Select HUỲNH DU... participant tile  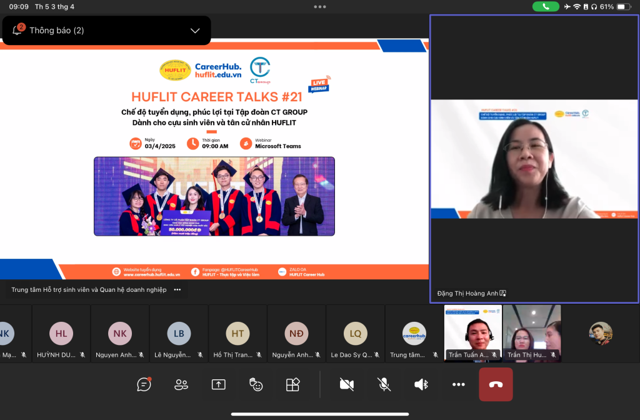point(61,334)
